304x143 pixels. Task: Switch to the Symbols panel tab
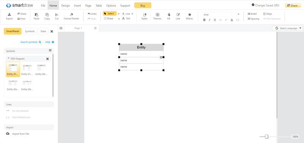click(x=30, y=31)
